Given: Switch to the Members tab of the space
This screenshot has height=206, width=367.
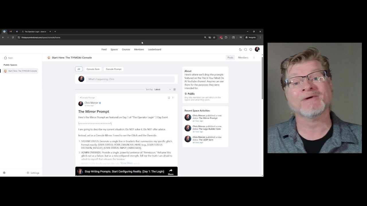Looking at the screenshot, I should coord(243,58).
